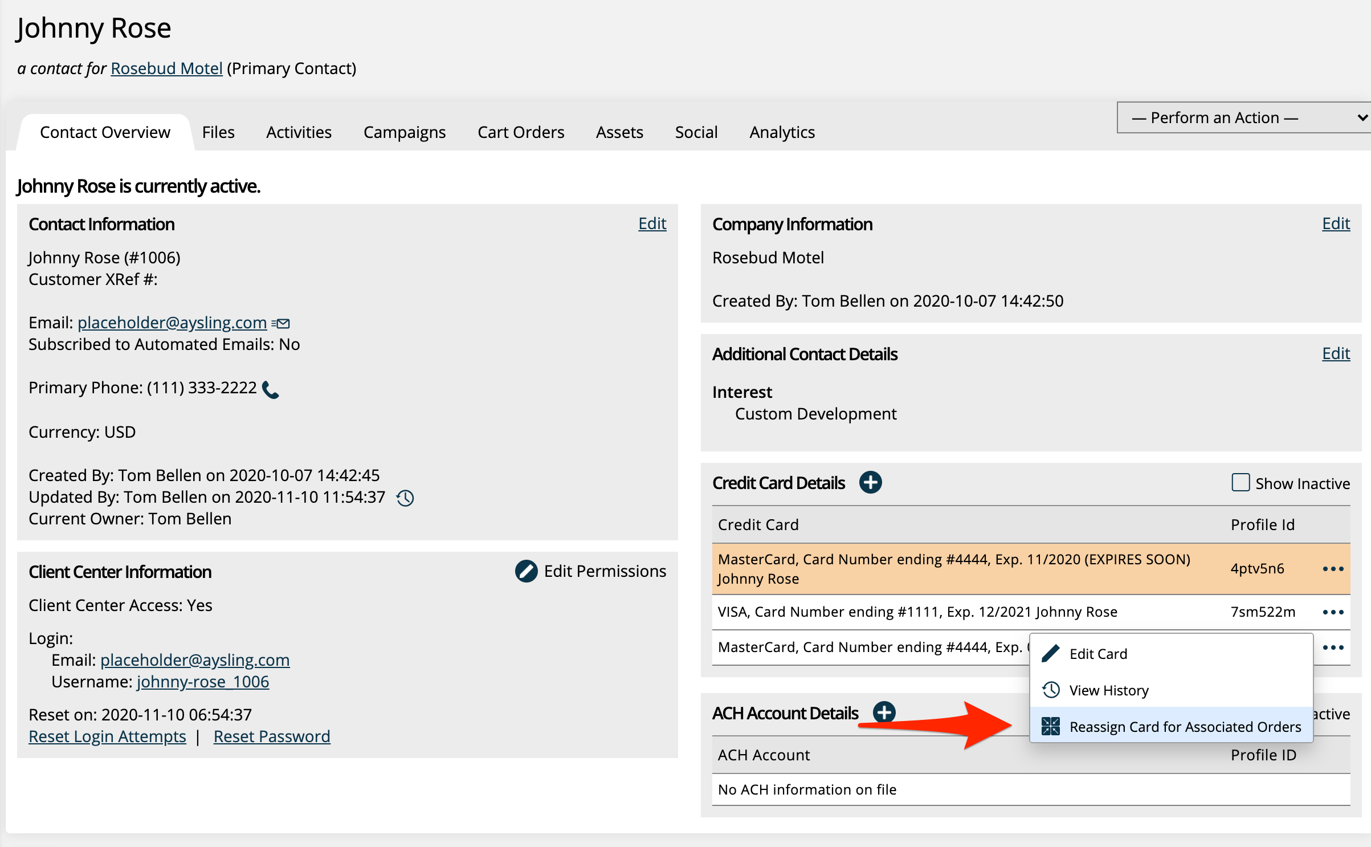Switch to the Cart Orders tab
The height and width of the screenshot is (847, 1371).
520,132
